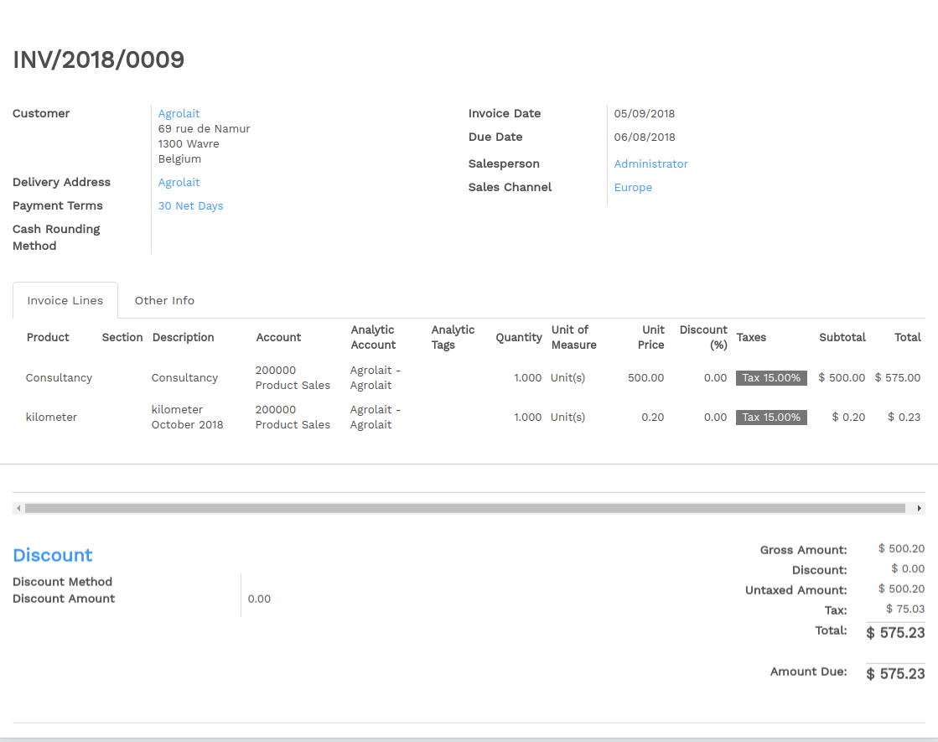The image size is (938, 742).
Task: Select the kilometer product cell
Action: [x=51, y=418]
